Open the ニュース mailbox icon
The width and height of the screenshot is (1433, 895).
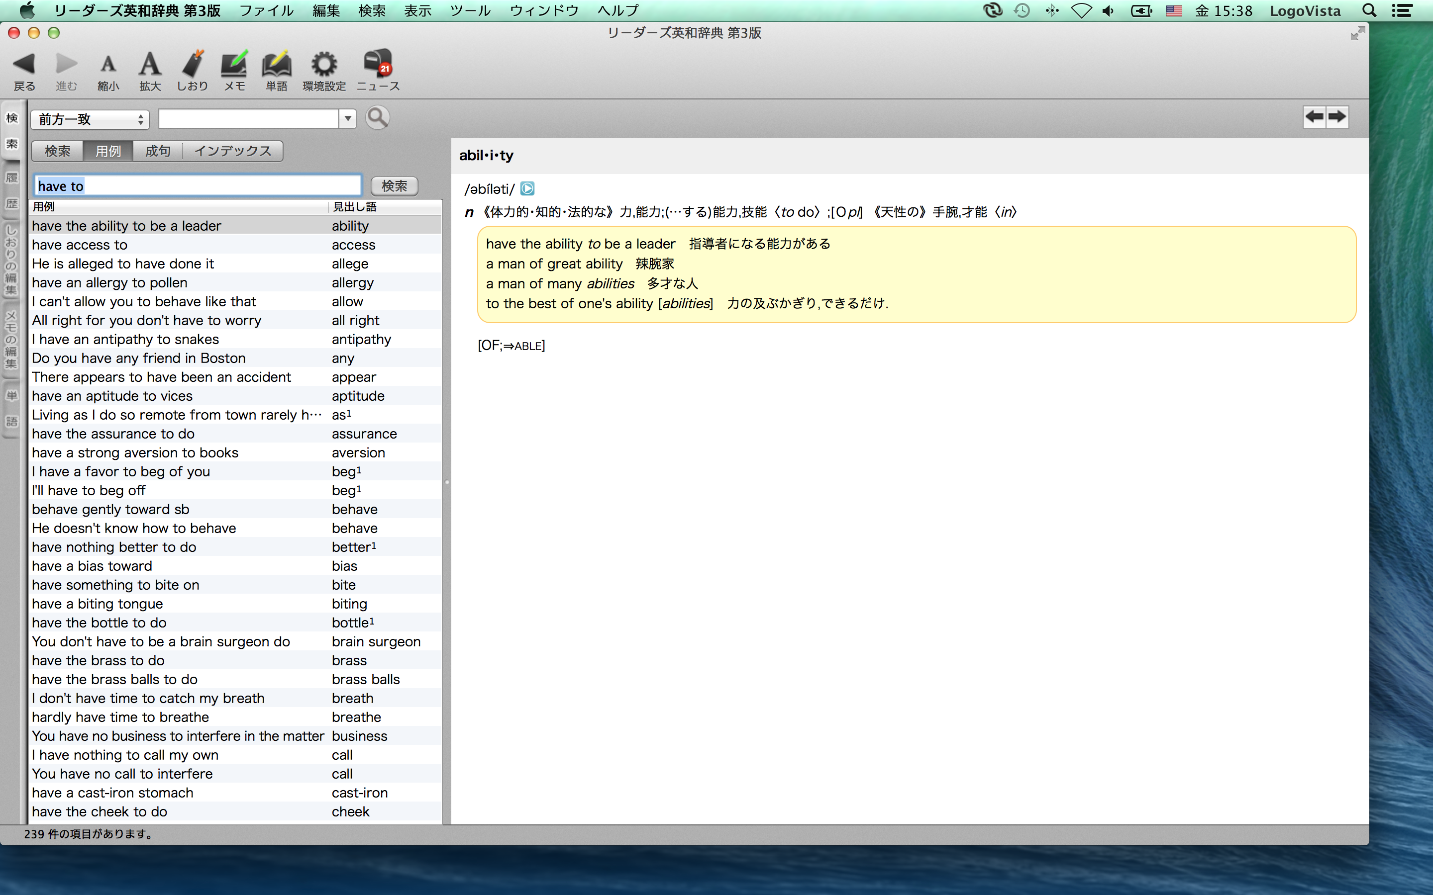click(378, 63)
